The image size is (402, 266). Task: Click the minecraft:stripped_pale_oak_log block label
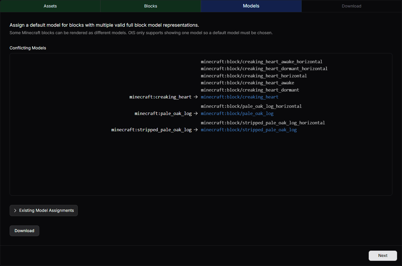pos(152,130)
